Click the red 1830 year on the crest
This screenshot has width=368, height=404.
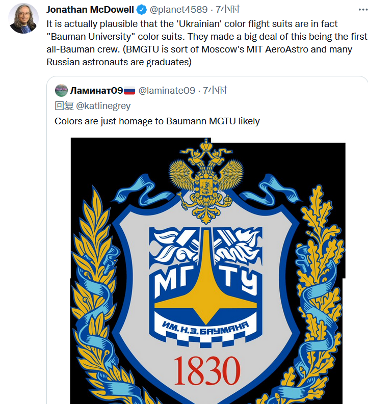coord(206,370)
